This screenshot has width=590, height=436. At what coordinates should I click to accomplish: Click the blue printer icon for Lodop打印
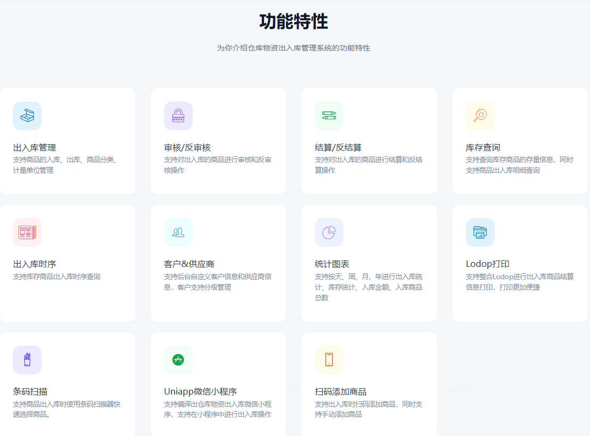(x=480, y=232)
